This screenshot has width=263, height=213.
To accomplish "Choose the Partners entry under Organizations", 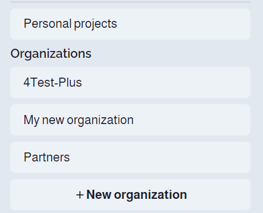I will click(x=130, y=157).
